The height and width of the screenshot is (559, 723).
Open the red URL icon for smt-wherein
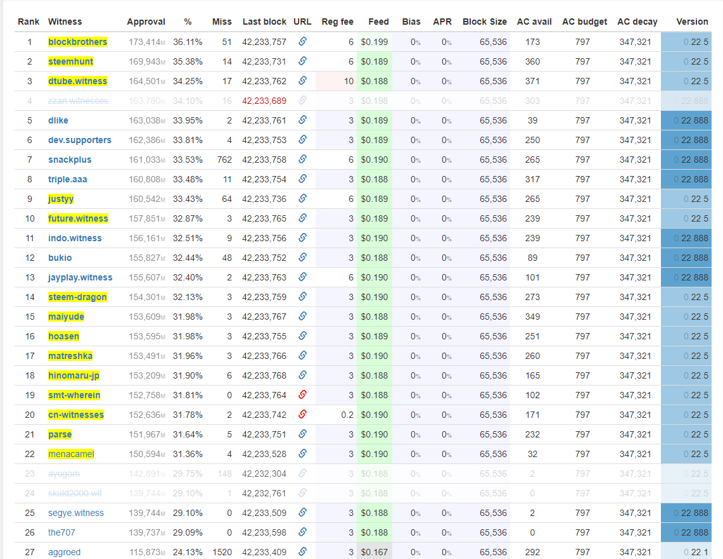pos(302,394)
